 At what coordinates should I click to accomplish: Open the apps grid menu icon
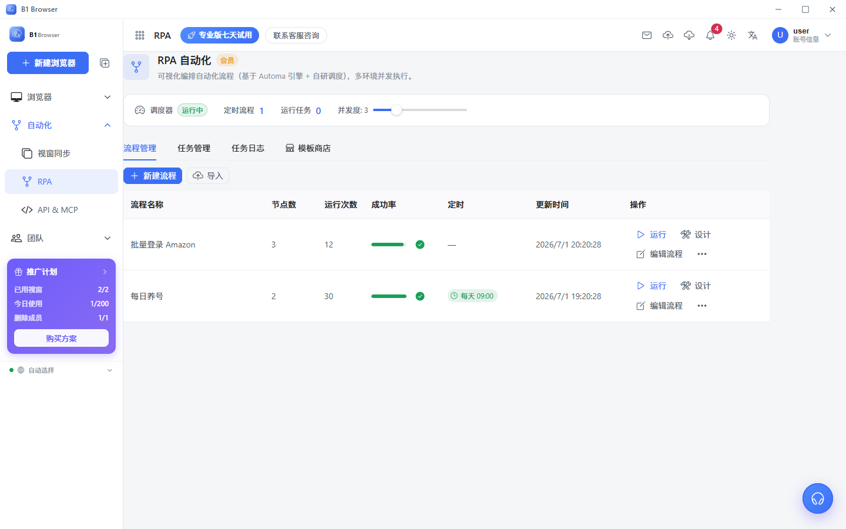coord(140,35)
